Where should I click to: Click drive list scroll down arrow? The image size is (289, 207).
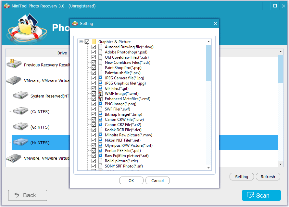[x=281, y=164]
